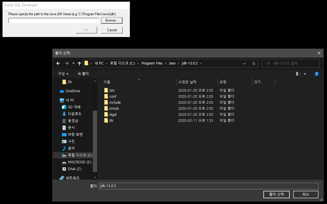327x204 pixels.
Task: Refresh the folder view
Action: [x=254, y=63]
